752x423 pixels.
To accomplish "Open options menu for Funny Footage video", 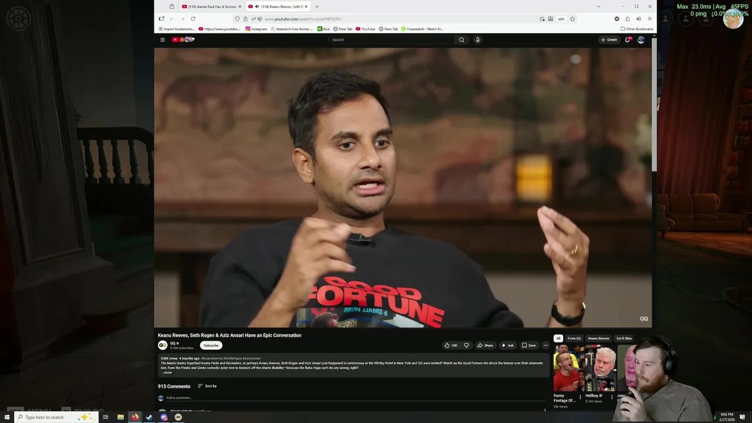I will click(x=580, y=397).
